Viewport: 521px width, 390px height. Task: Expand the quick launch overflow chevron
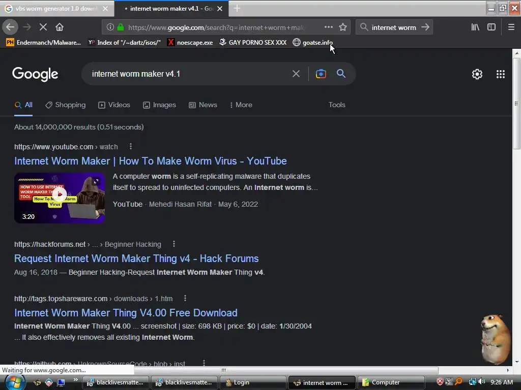click(76, 379)
